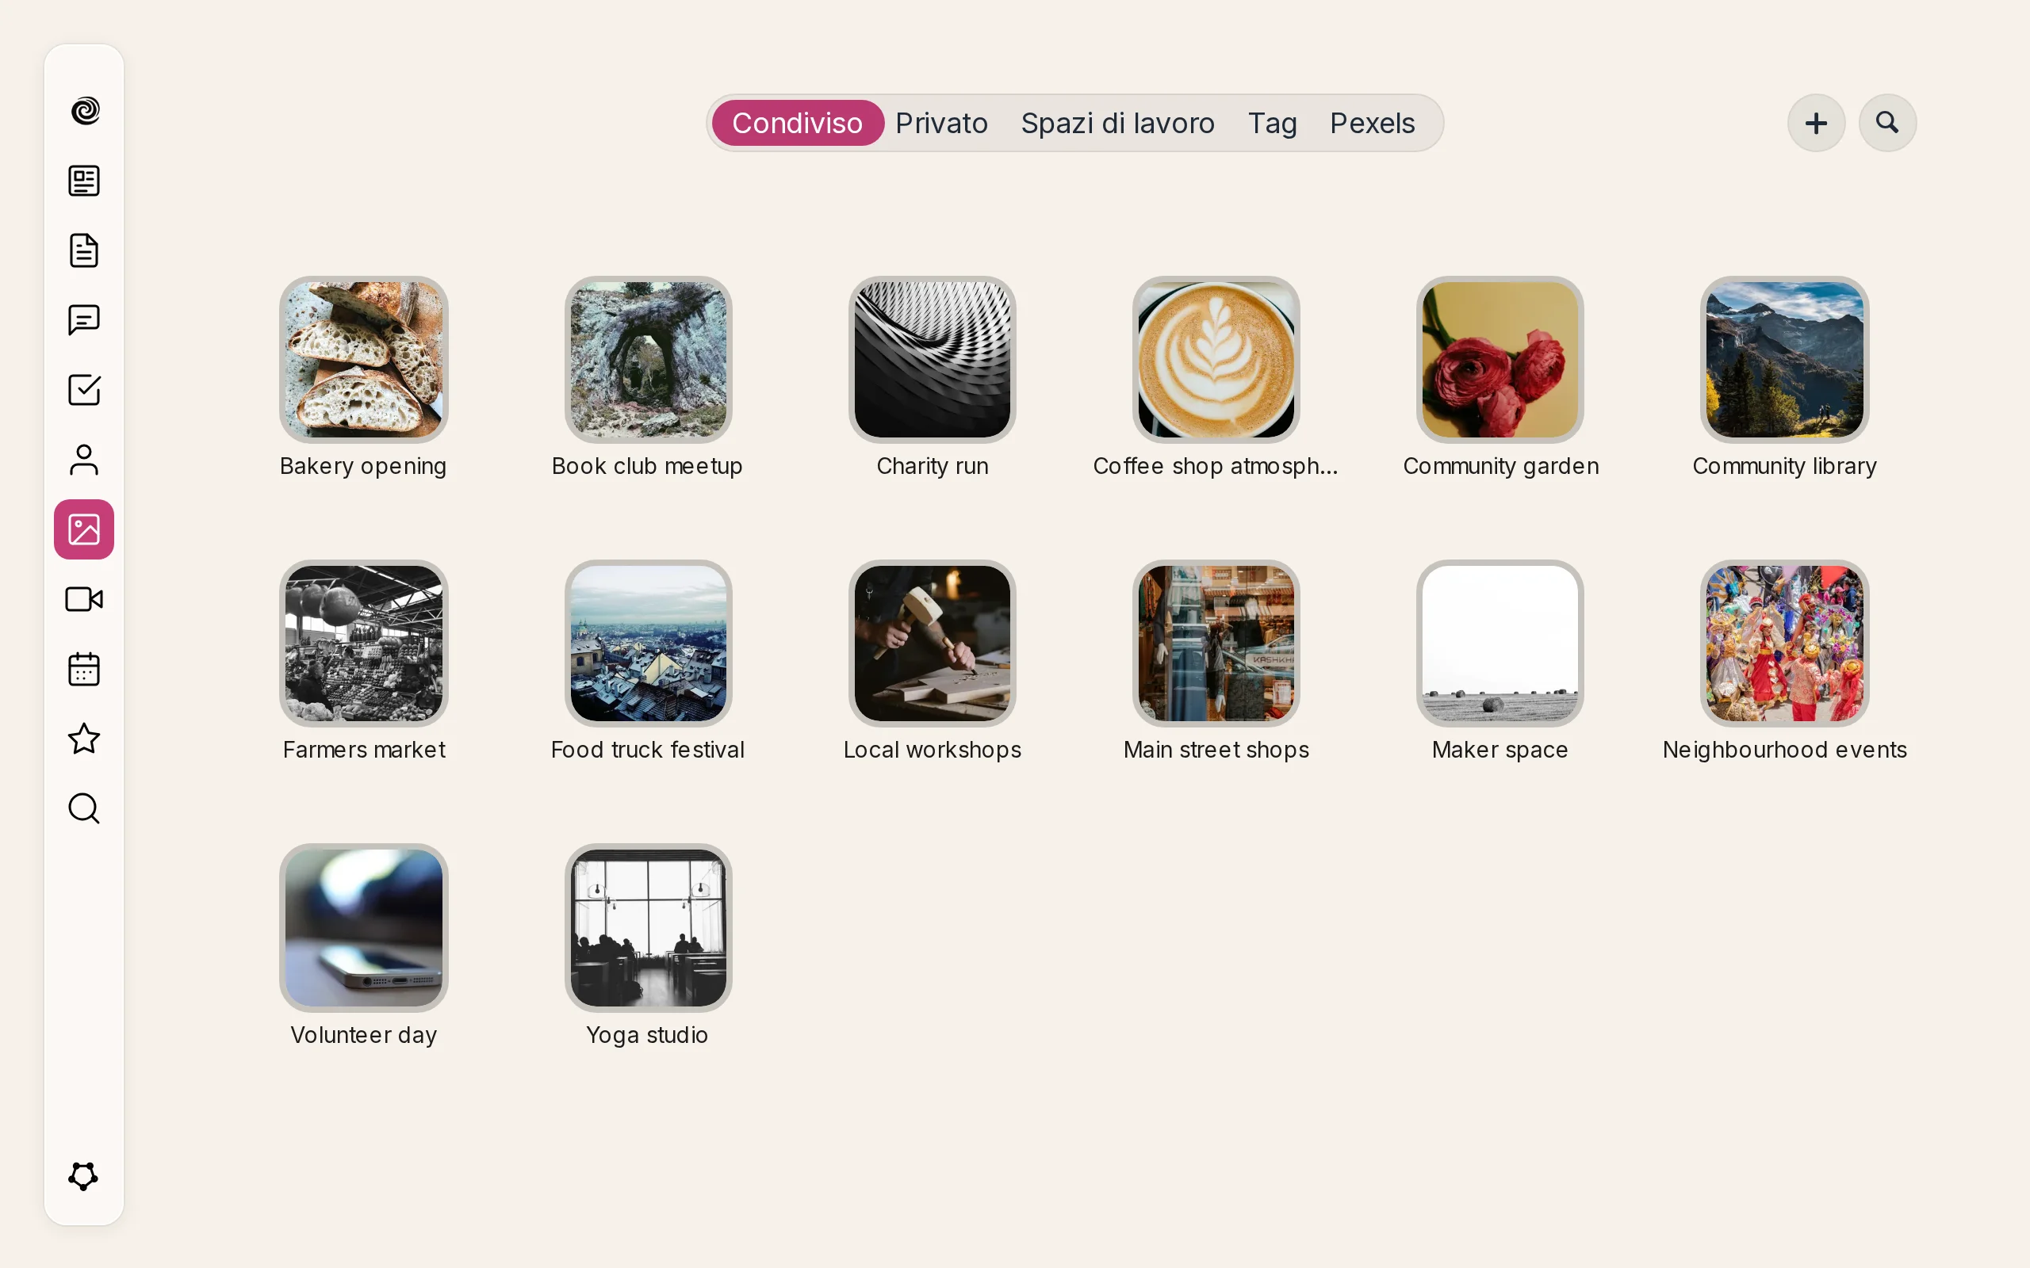The image size is (2030, 1268).
Task: Click the "Neighbourhood events" label text
Action: point(1784,750)
